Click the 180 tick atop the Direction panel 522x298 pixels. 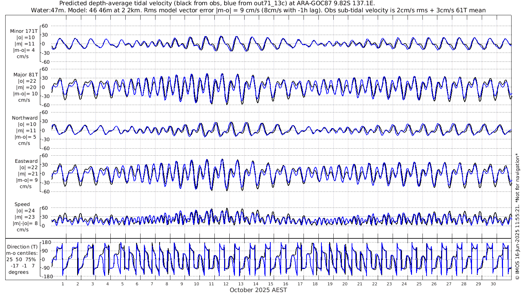click(x=45, y=243)
